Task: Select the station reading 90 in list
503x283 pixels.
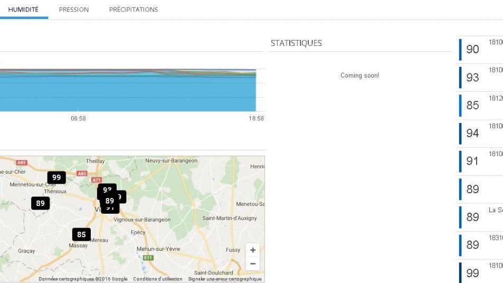Action: 472,50
